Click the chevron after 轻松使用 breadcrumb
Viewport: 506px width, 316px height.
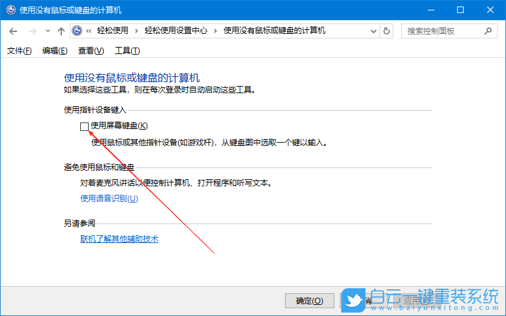coord(136,31)
